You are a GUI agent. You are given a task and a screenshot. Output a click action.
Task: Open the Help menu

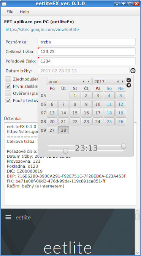tap(24, 12)
